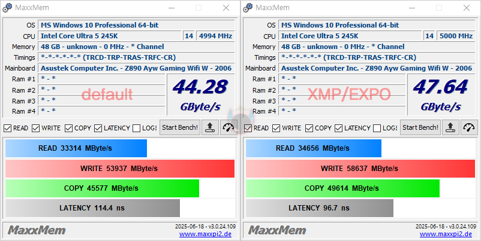
Task: Click the Timings field in right window
Action: pos(377,57)
